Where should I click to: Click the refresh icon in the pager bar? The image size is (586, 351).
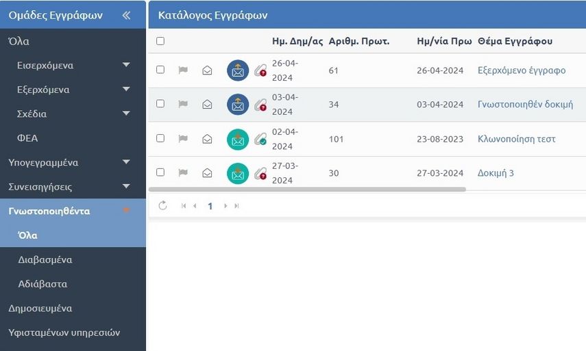click(x=162, y=205)
